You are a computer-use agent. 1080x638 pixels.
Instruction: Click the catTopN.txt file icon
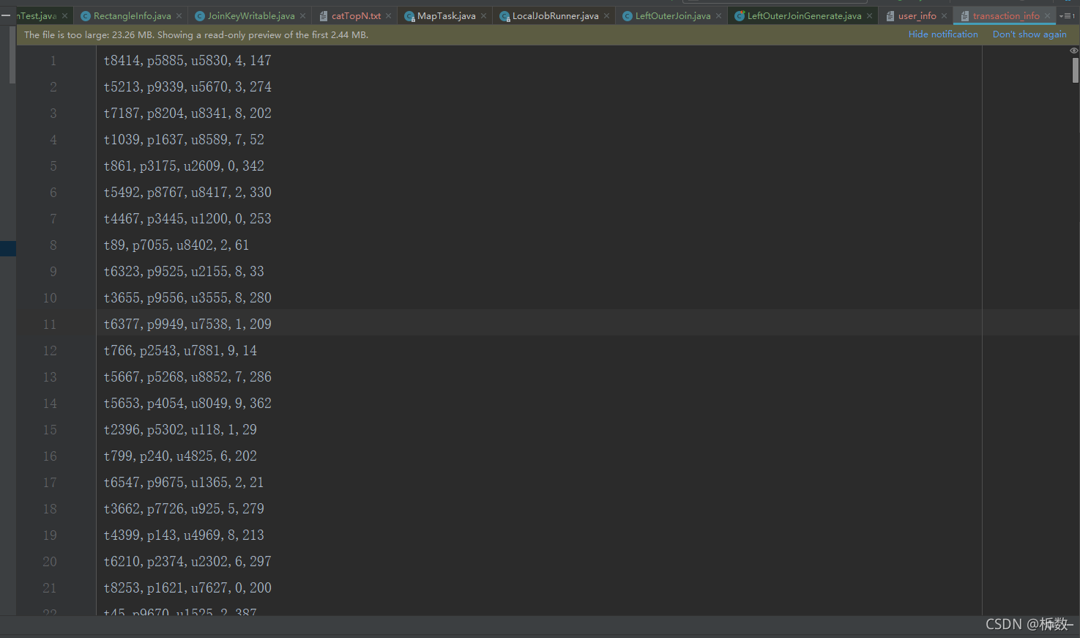pyautogui.click(x=324, y=16)
